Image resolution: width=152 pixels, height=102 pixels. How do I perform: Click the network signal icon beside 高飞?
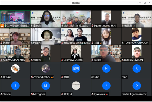[x=71, y=94]
